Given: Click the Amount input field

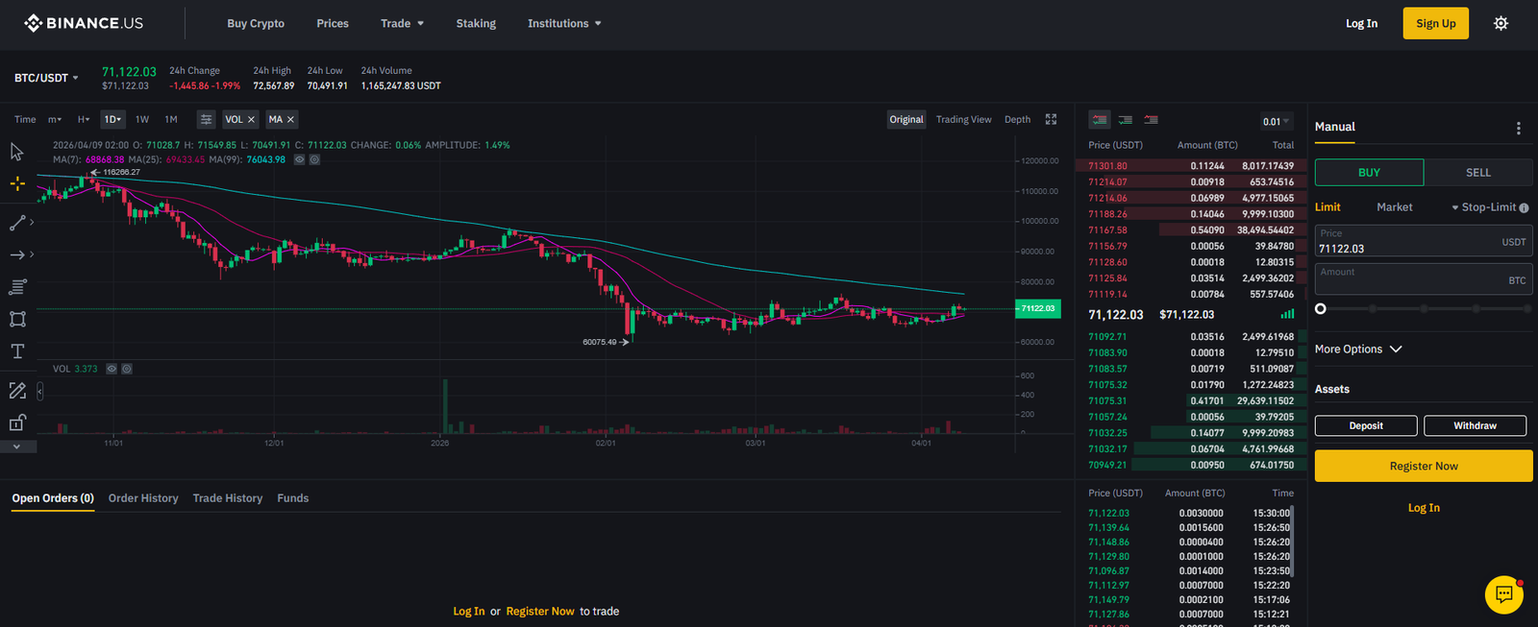Looking at the screenshot, I should [1424, 278].
